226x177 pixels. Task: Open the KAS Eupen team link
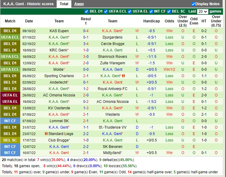(59, 31)
